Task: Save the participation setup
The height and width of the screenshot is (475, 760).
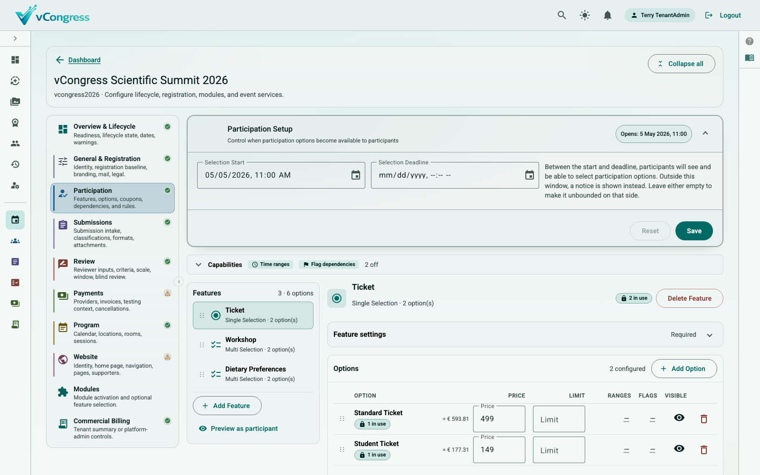Action: click(694, 231)
